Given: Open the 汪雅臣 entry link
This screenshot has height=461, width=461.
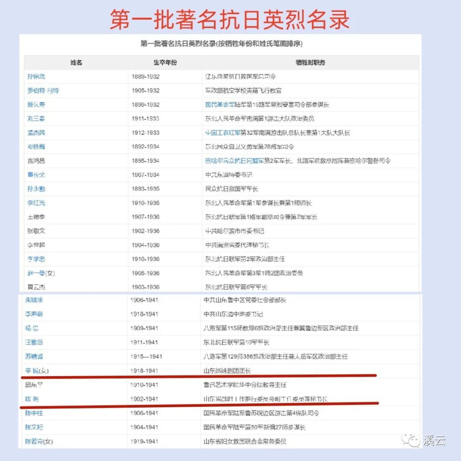Looking at the screenshot, I should click(34, 342).
